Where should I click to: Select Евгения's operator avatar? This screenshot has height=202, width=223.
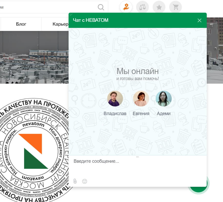pyautogui.click(x=141, y=99)
